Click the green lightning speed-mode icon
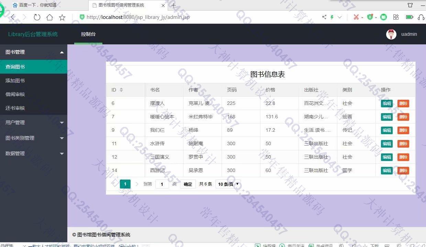 click(332, 17)
